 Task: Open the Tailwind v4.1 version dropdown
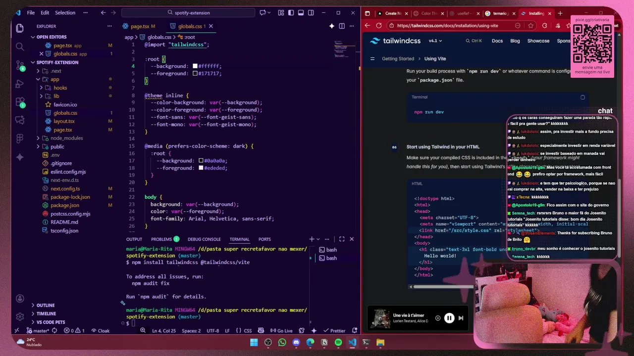click(x=435, y=41)
